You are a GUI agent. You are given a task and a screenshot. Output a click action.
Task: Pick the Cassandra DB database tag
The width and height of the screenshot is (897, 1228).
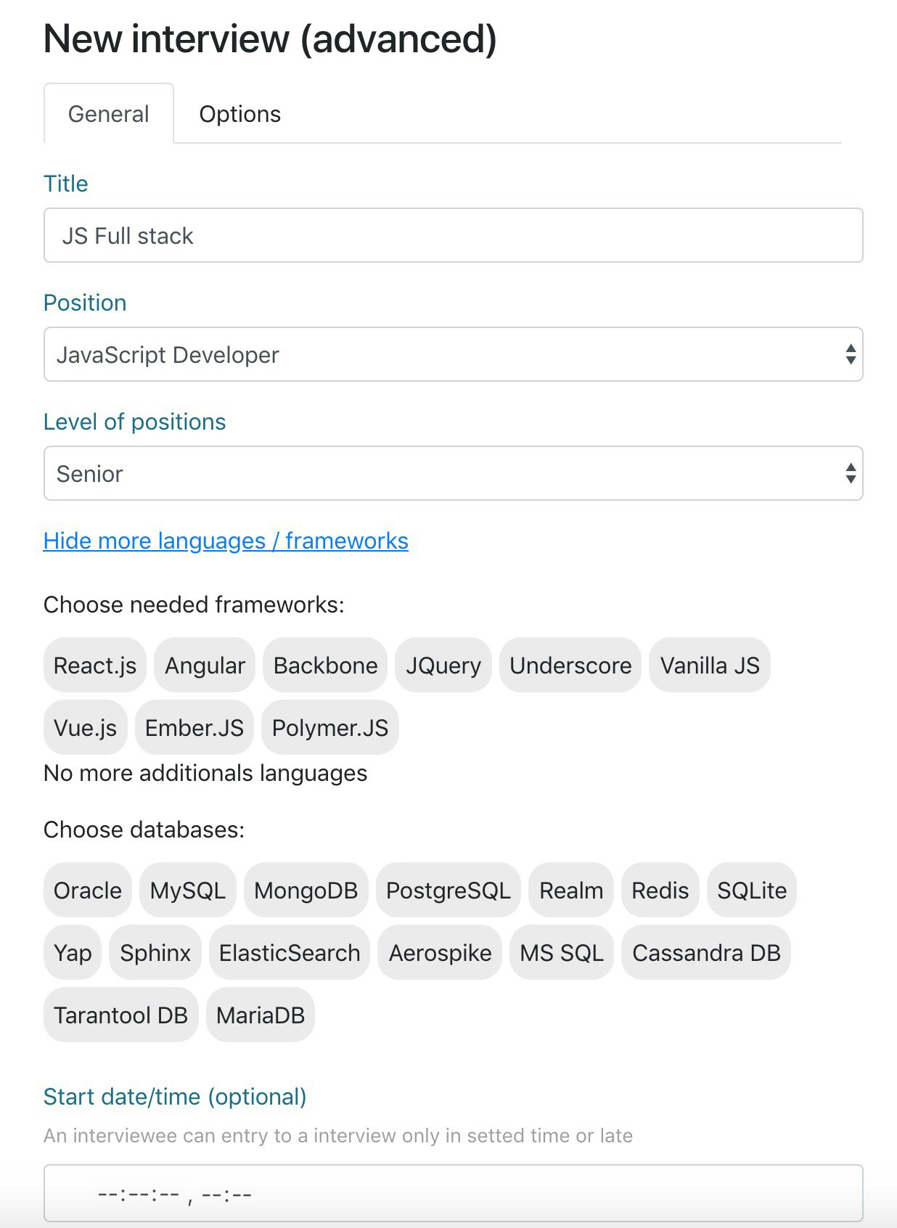(x=705, y=952)
